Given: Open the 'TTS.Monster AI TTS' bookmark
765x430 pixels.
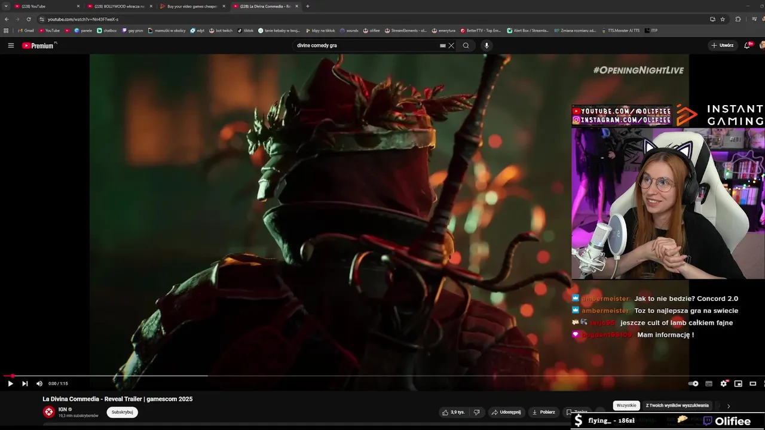Looking at the screenshot, I should coord(620,30).
